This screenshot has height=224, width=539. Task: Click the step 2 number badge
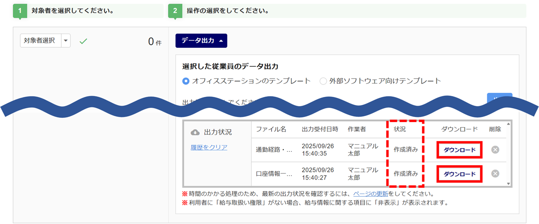[x=175, y=11]
